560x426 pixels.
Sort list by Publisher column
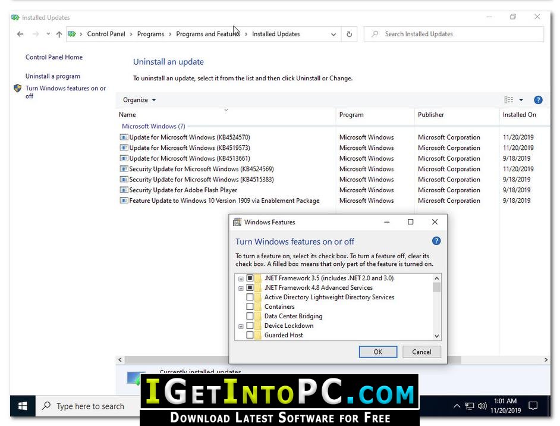pyautogui.click(x=431, y=115)
